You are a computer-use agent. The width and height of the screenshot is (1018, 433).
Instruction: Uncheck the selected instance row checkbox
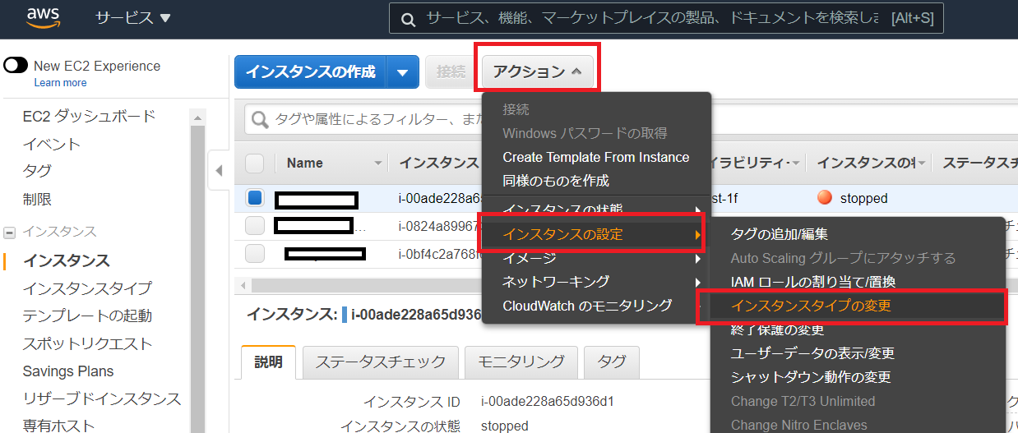[255, 198]
